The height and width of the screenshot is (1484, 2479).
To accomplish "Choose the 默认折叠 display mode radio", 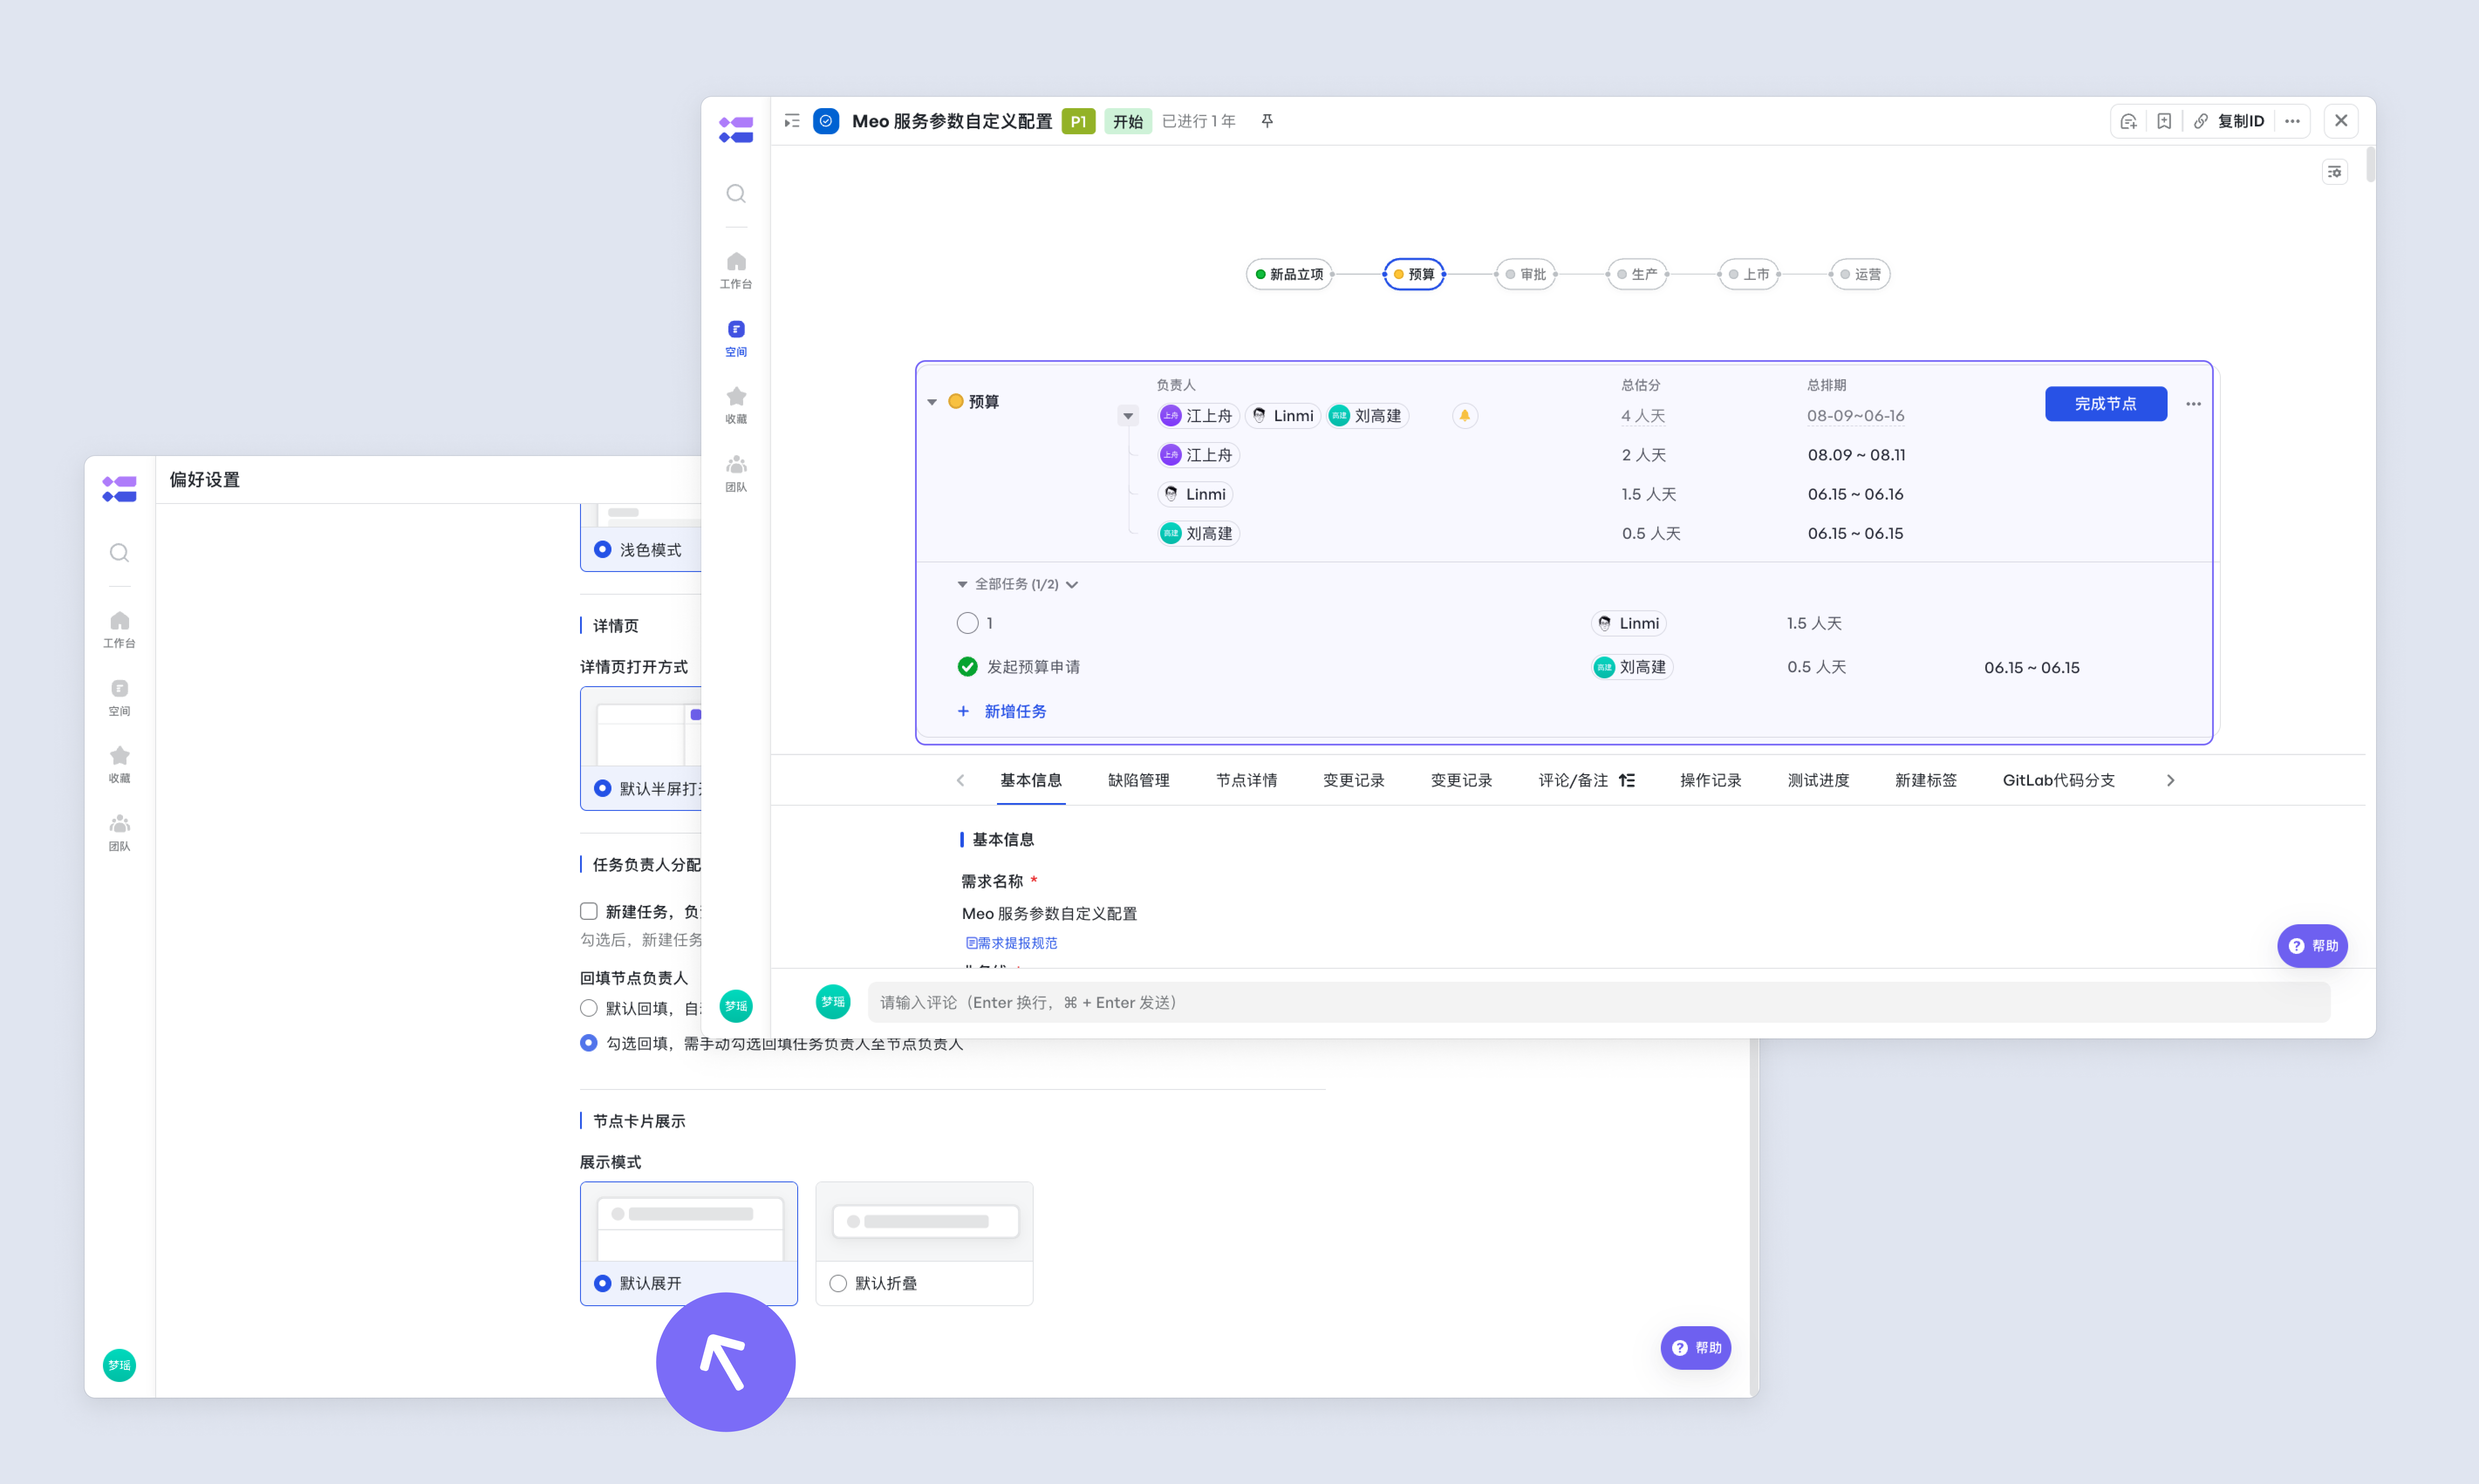I will tap(837, 1283).
